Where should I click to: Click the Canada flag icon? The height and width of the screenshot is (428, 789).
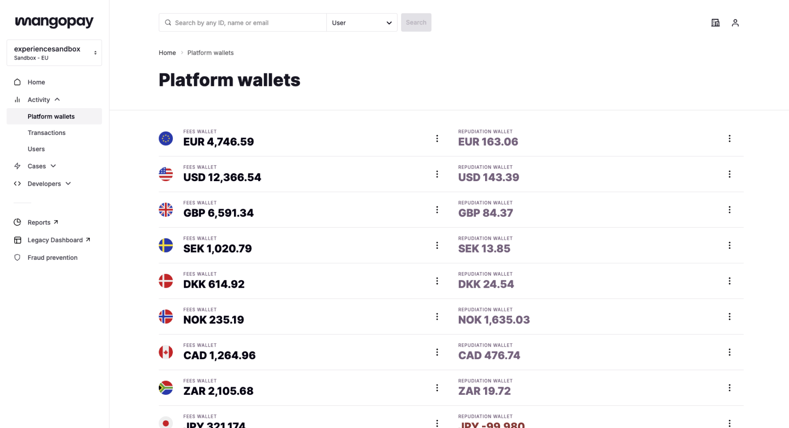click(x=166, y=352)
